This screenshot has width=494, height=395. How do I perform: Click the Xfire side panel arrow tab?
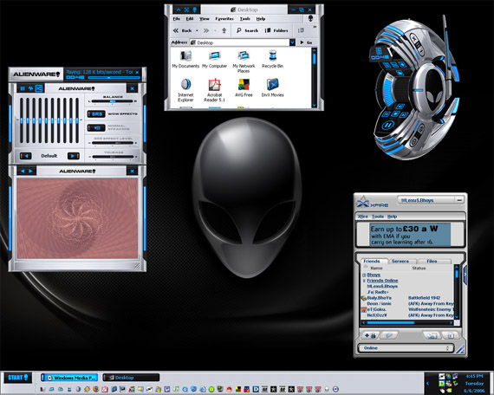click(x=465, y=275)
